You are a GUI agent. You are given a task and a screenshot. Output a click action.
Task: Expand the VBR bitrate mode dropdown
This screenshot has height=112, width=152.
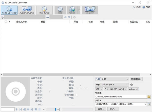[x=102, y=89]
